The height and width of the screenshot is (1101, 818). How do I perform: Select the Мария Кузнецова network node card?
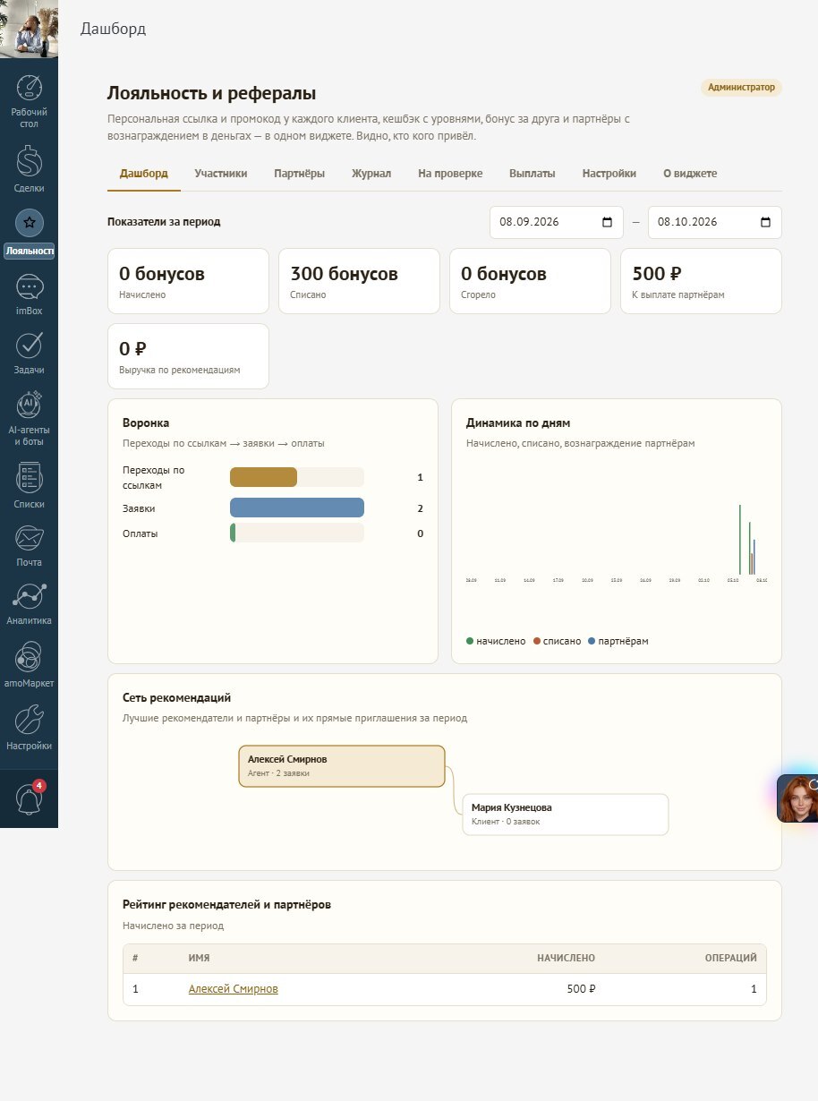point(566,815)
